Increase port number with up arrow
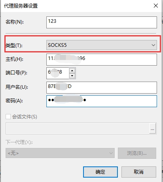Viewport: 163px width, 182px height. pos(72,70)
